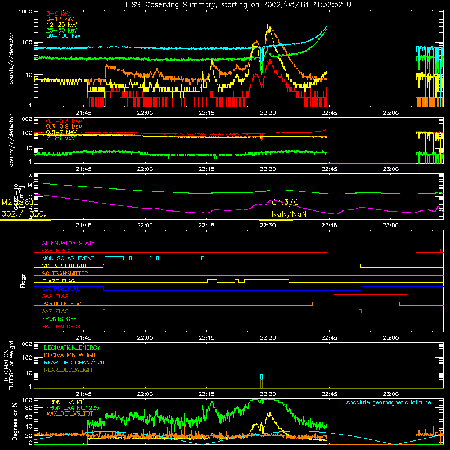The width and height of the screenshot is (450, 450).
Task: Click the 22:30 tick under the keV panel
Action: click(x=268, y=113)
